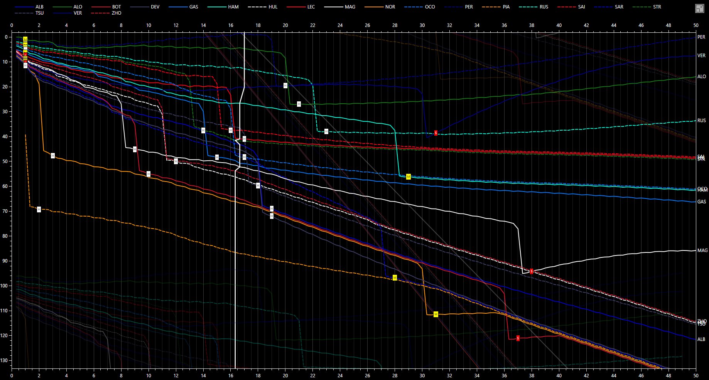Click the ALB legend entry

tap(34, 7)
